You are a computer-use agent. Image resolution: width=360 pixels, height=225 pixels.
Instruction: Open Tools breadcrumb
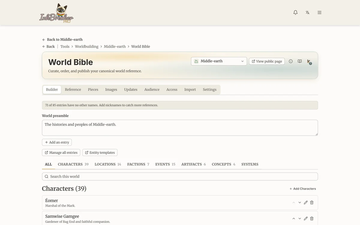point(65,46)
